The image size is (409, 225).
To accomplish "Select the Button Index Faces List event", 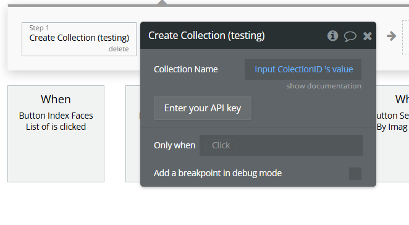I will click(x=56, y=134).
